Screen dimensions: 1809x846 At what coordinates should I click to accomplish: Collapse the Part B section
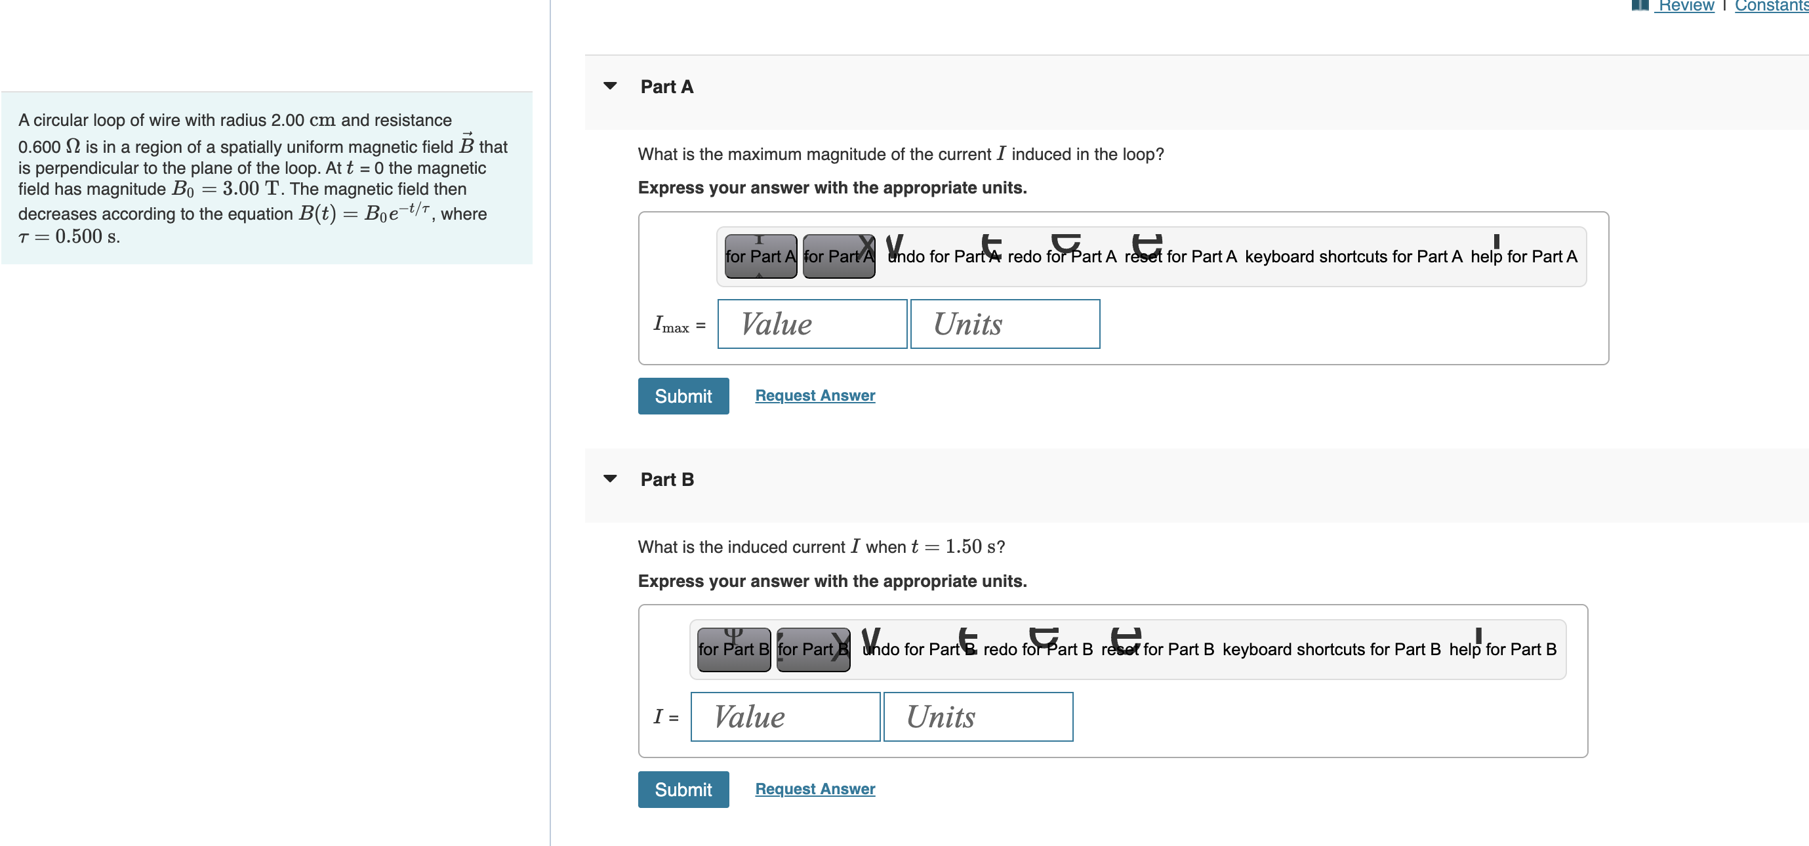tap(610, 479)
